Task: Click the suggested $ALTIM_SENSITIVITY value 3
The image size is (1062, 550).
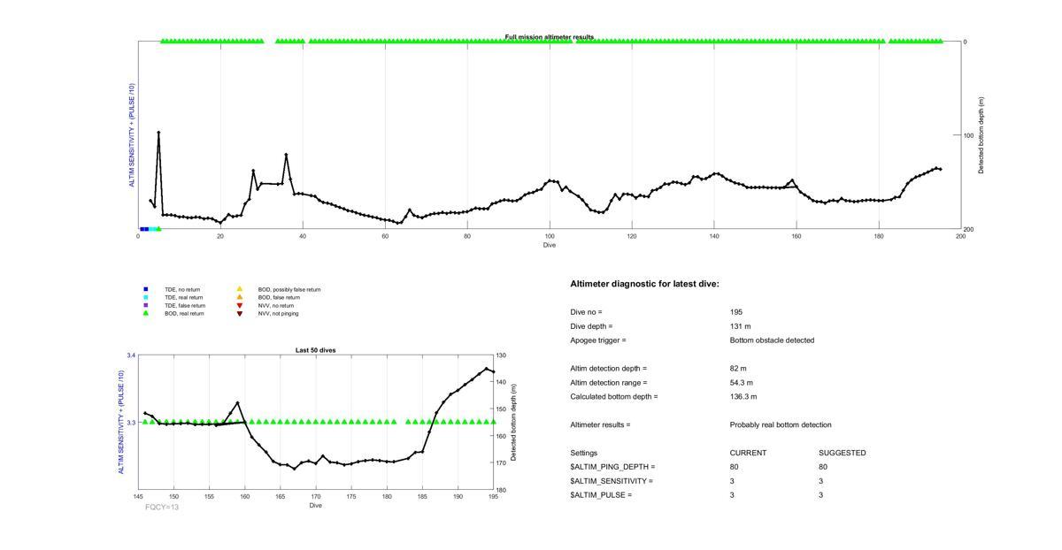Action: coord(821,481)
